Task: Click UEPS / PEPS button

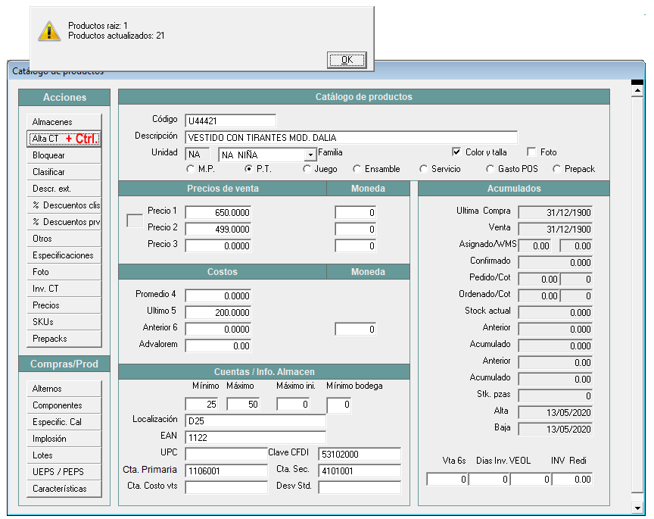Action: (x=64, y=472)
